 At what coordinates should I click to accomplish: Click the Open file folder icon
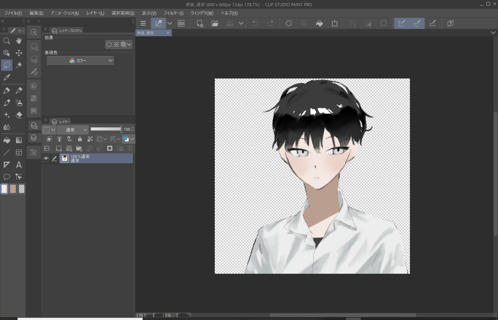(x=215, y=24)
